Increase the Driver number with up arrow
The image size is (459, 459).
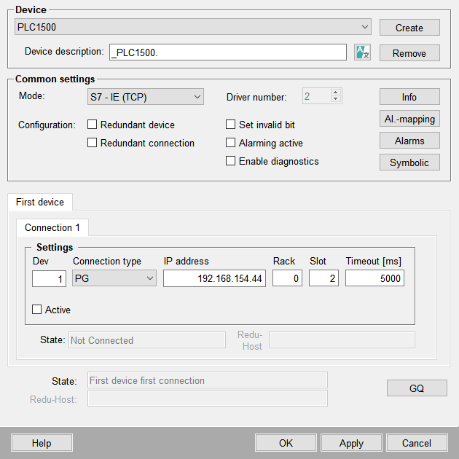[x=335, y=93]
